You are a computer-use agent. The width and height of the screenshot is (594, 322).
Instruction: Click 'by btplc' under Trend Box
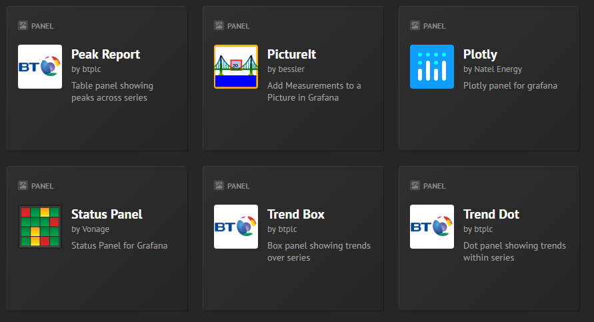coord(282,229)
